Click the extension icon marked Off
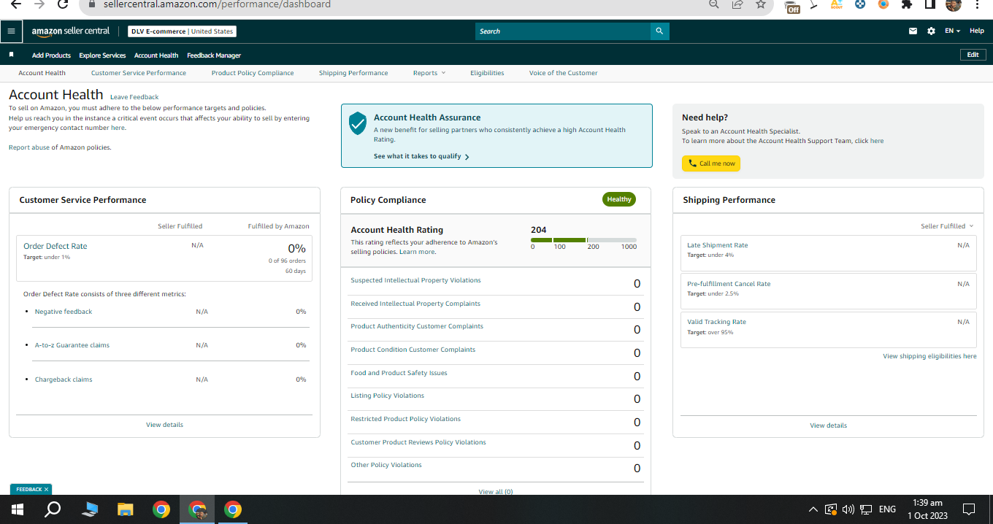993x524 pixels. pyautogui.click(x=792, y=6)
